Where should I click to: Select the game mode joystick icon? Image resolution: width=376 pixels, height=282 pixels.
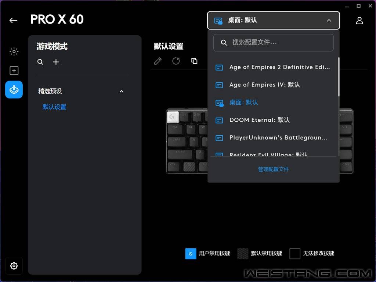14,90
